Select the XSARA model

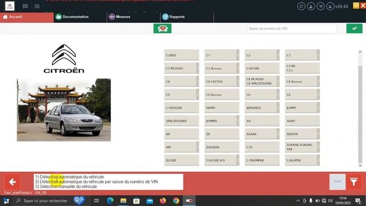coord(262,134)
